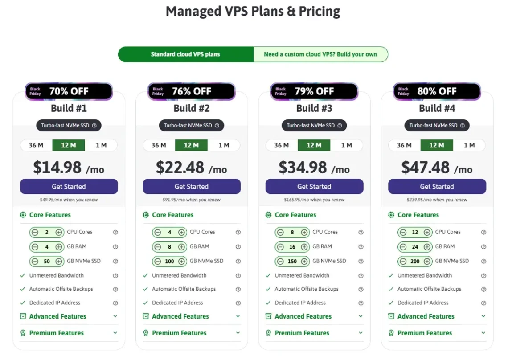The width and height of the screenshot is (508, 360).
Task: Click the Turbo-fast NVMe SSD info icon on Build #1
Action: coord(94,125)
